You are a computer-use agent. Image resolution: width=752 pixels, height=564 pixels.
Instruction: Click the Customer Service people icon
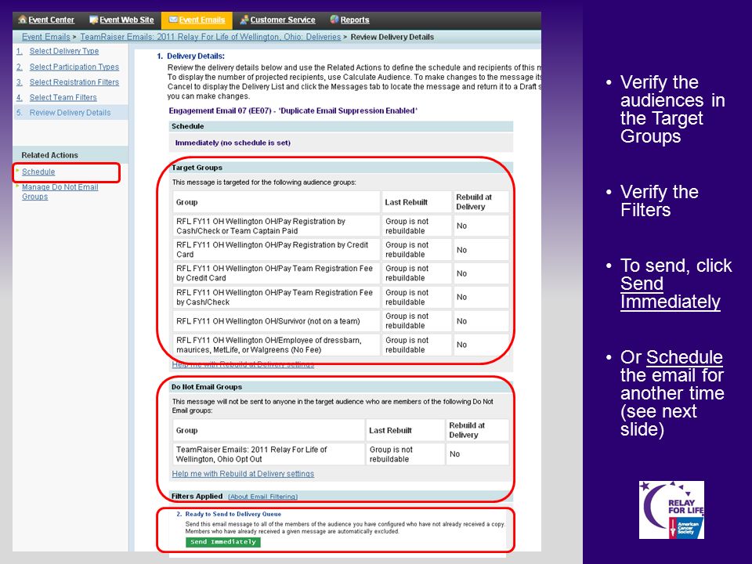pyautogui.click(x=244, y=20)
